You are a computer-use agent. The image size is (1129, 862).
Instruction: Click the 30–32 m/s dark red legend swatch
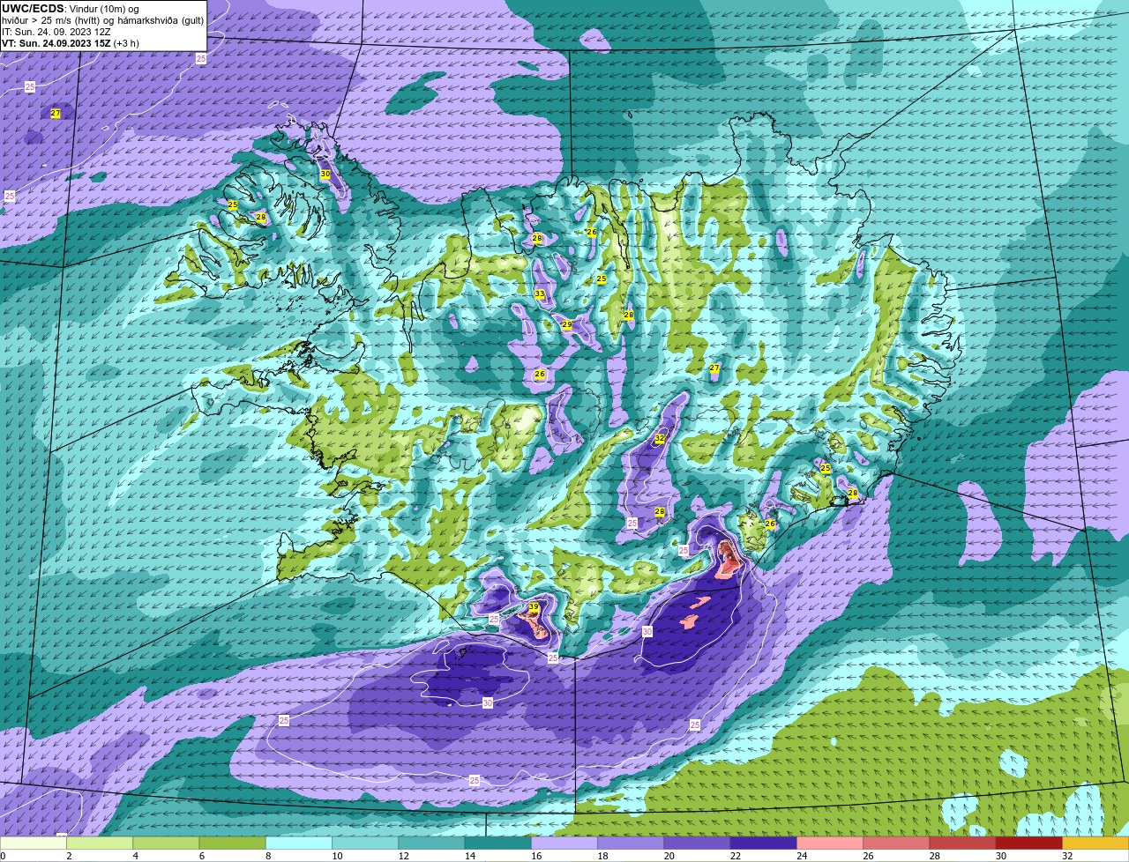(x=1029, y=843)
